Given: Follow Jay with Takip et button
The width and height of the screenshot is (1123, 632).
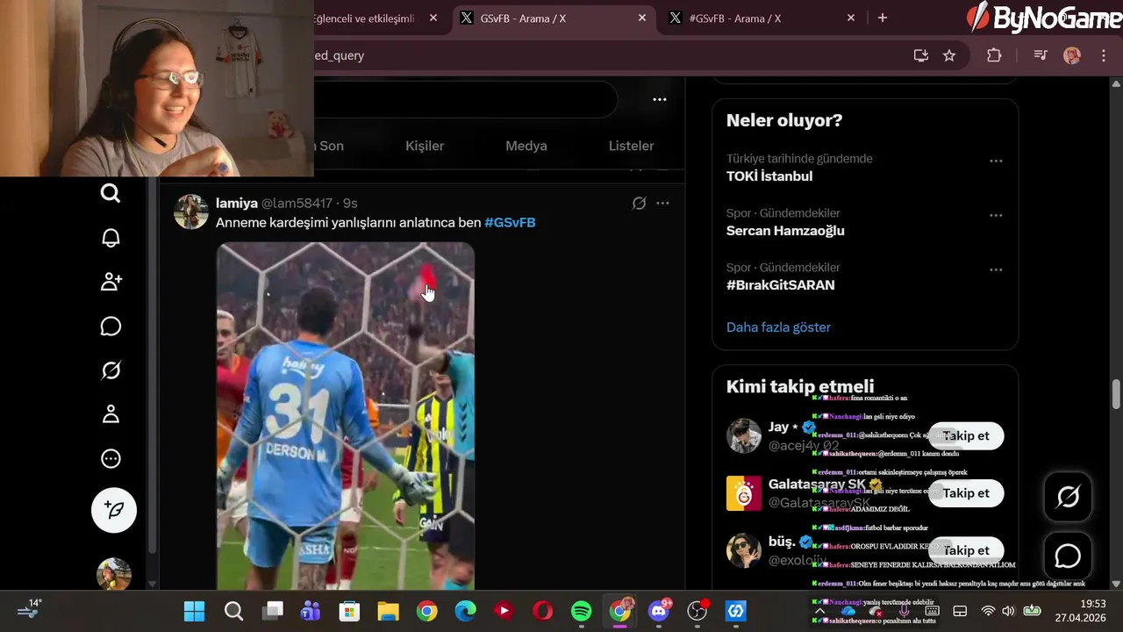Looking at the screenshot, I should (x=966, y=435).
